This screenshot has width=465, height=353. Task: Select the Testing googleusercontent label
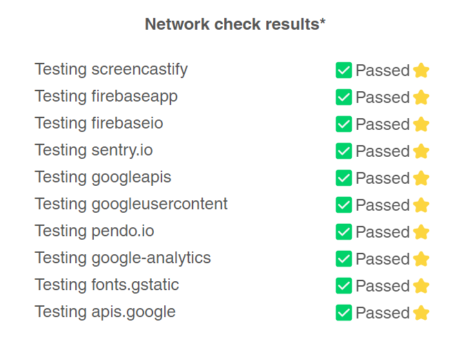[131, 204]
